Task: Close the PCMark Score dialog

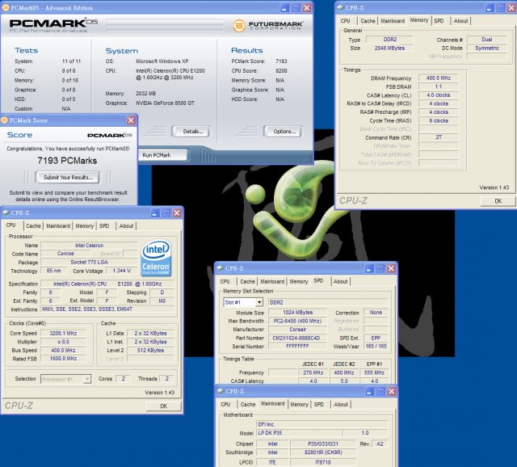Action: pos(131,120)
